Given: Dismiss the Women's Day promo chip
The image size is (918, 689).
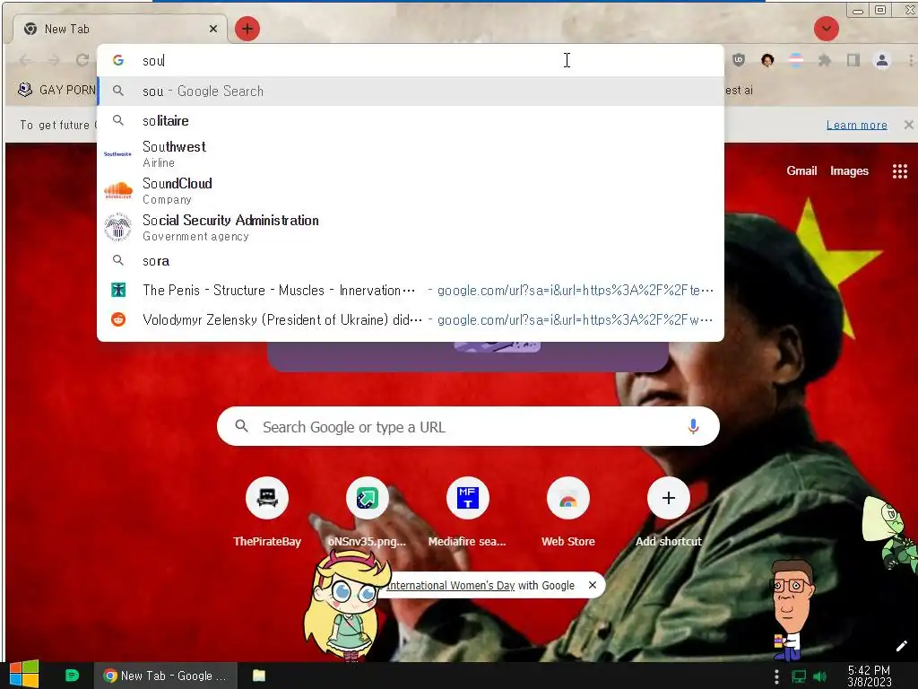Looking at the screenshot, I should pyautogui.click(x=593, y=585).
